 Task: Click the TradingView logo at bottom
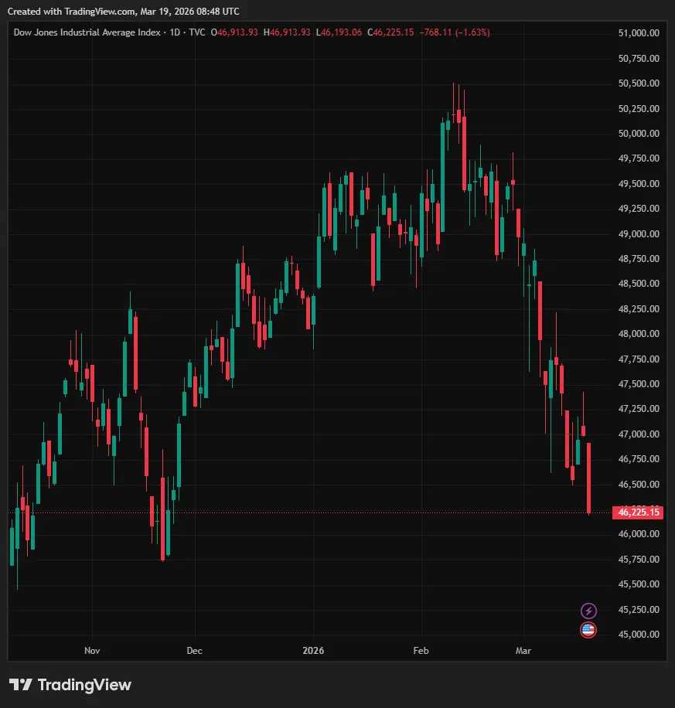click(70, 685)
